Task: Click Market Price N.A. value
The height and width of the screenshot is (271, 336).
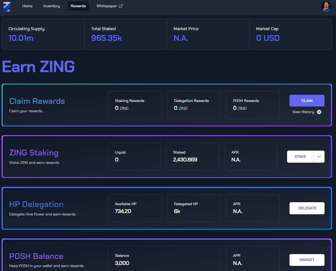Action: [x=181, y=38]
